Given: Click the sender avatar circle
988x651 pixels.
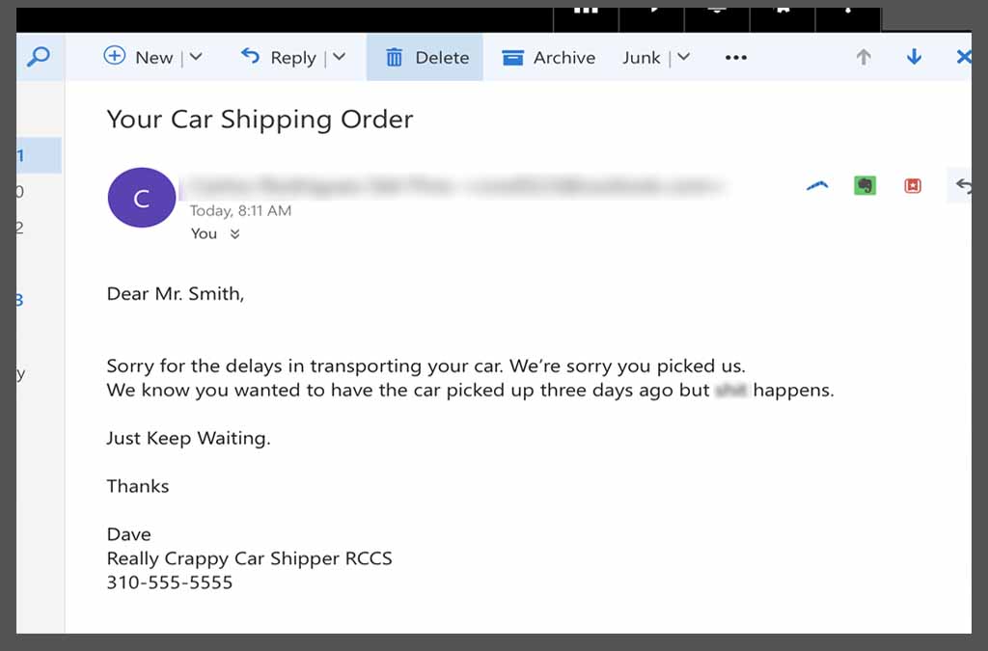Looking at the screenshot, I should coord(141,197).
